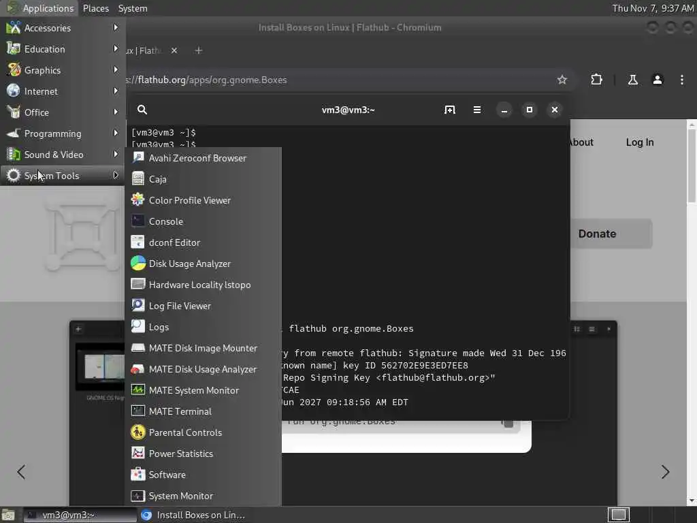
Task: Open Chromium three-dot menu
Action: pyautogui.click(x=682, y=80)
